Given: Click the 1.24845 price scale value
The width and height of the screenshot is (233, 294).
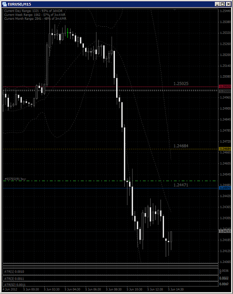Looking at the screenshot, I should pos(225,119).
